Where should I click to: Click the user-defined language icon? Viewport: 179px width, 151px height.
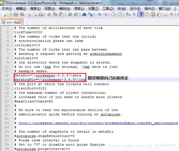tap(147, 14)
